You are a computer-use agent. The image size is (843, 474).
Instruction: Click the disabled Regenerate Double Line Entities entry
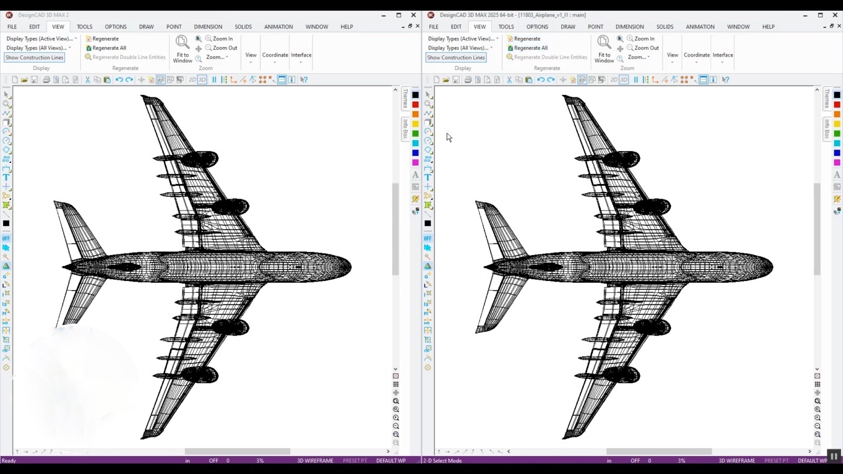coord(125,57)
